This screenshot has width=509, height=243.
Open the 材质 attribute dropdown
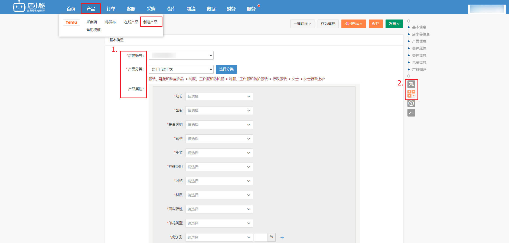click(219, 195)
